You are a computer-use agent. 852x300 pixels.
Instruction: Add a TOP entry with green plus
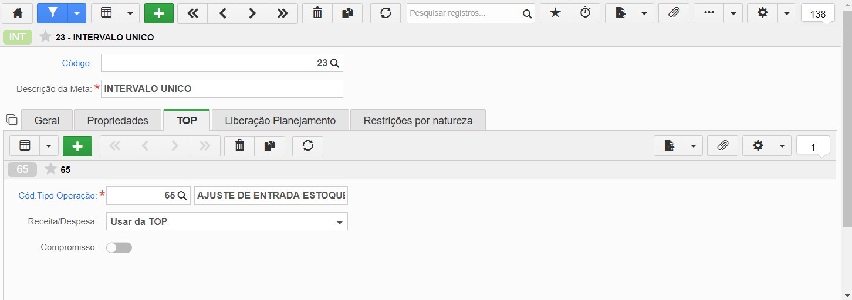tap(77, 146)
